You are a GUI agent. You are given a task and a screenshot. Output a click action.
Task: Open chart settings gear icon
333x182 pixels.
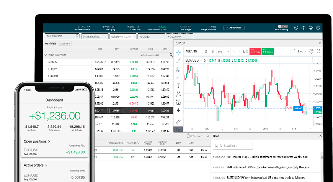coord(311,51)
